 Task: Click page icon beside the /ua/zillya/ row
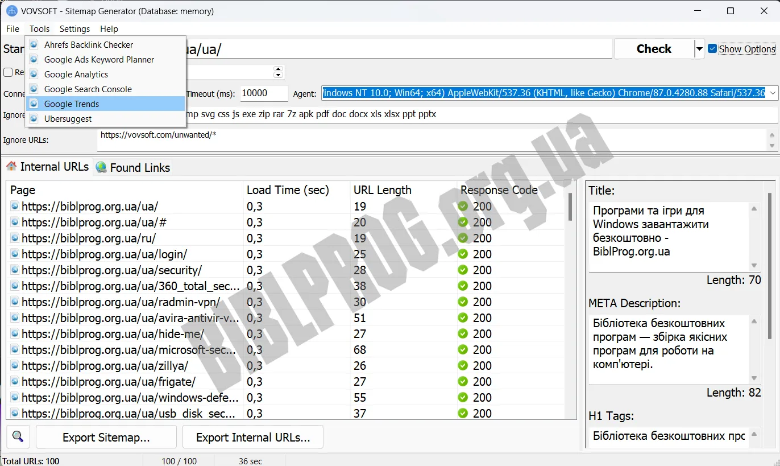point(15,365)
